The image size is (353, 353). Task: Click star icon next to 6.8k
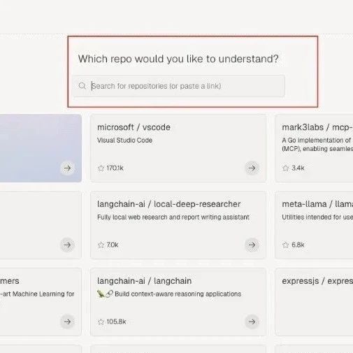pos(286,245)
